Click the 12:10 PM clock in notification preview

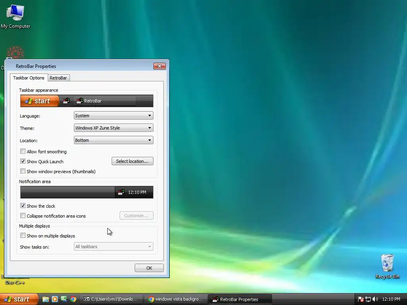pos(137,192)
